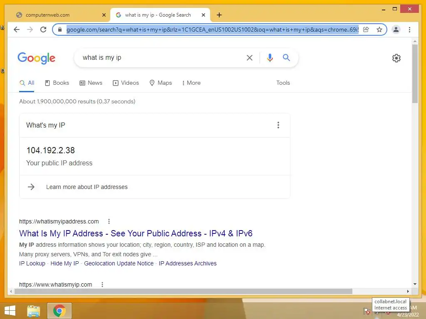Click the https://www.whatismyip.com URL text
This screenshot has width=426, height=319.
(55, 285)
